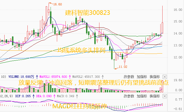Click the 11.02 low price arrow marker
The width and height of the screenshot is (184, 112).
pos(121,67)
